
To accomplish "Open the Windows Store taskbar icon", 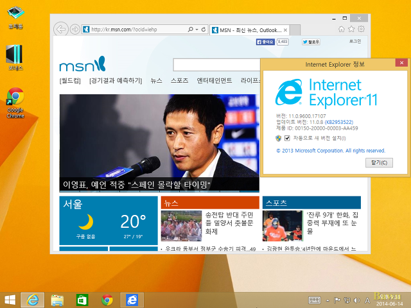I will click(82, 300).
